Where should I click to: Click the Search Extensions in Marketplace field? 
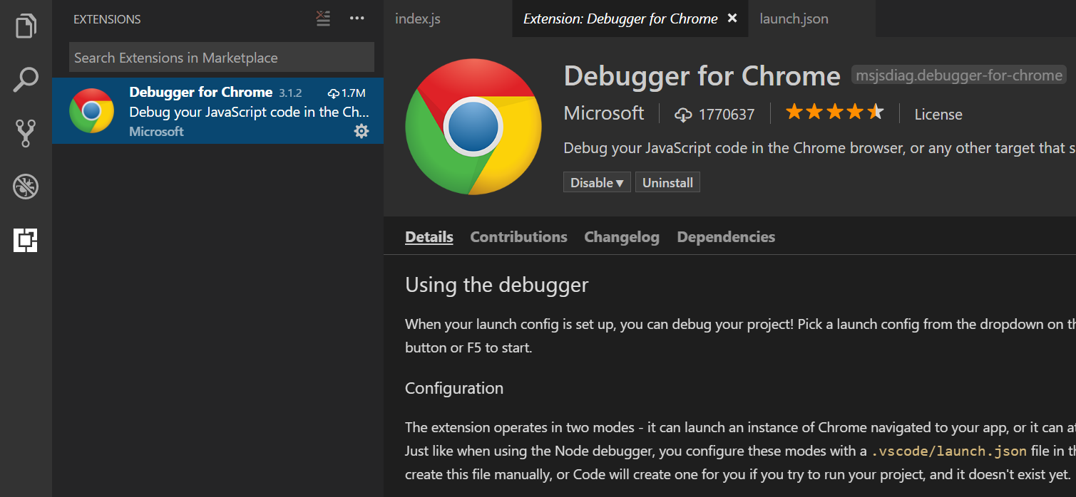pyautogui.click(x=221, y=57)
